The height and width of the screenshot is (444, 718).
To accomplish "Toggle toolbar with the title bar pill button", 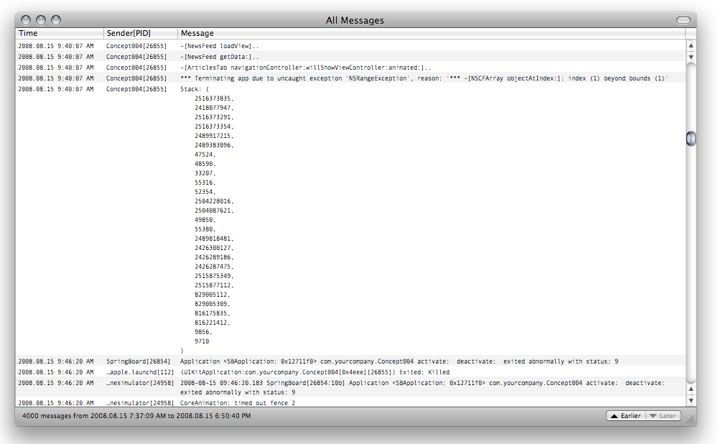I will tap(683, 21).
